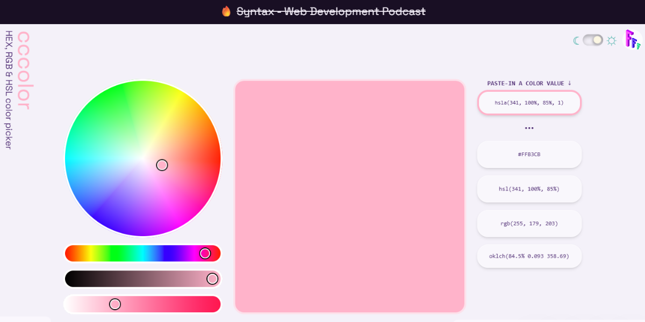Screen dimensions: 645x322
Task: Copy the #FFB3CB hex value
Action: [x=529, y=154]
